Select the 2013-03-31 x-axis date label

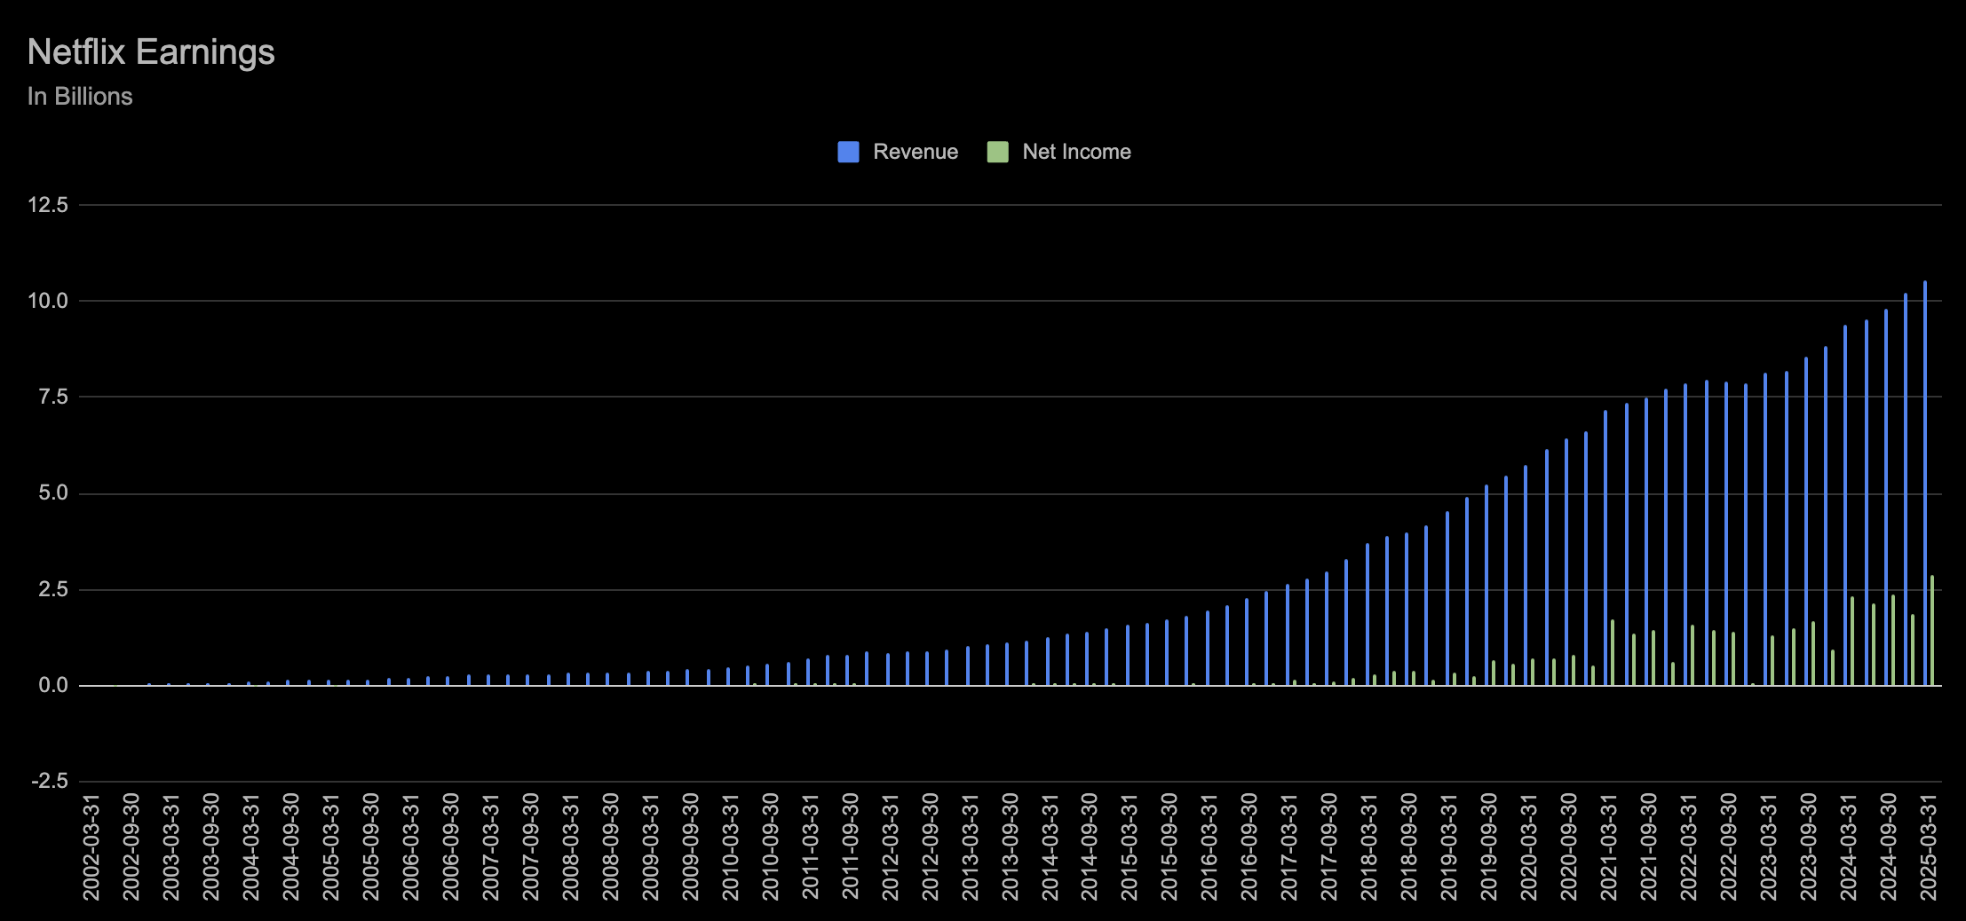click(970, 846)
